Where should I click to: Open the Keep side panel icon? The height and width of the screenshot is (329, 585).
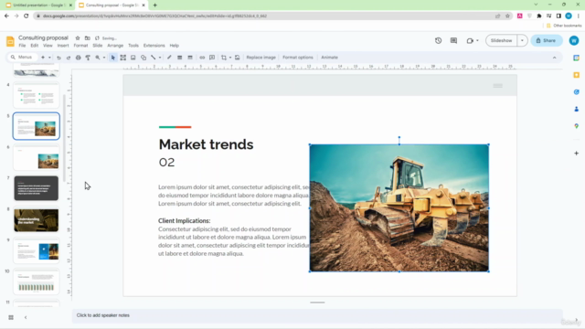pos(577,75)
